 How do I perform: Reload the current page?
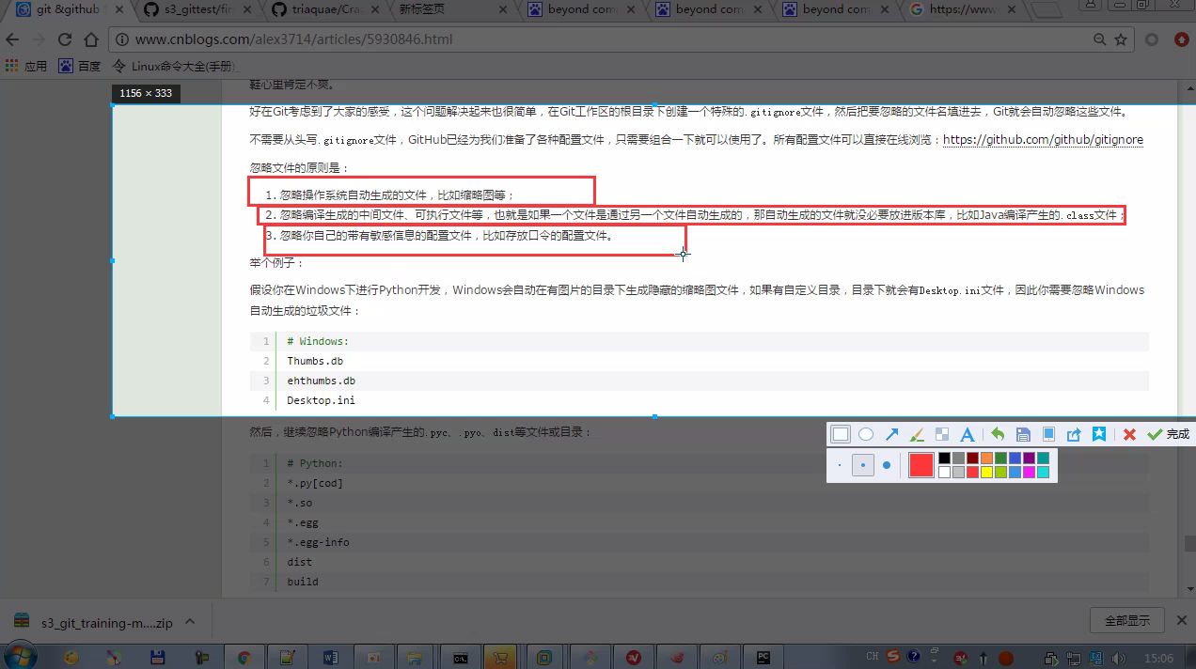coord(65,40)
